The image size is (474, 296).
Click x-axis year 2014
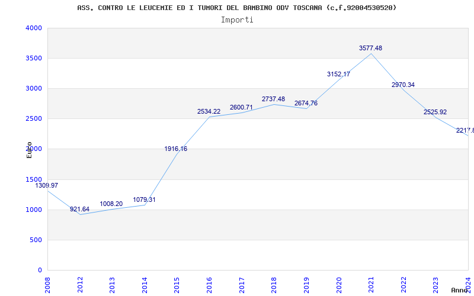pyautogui.click(x=145, y=285)
